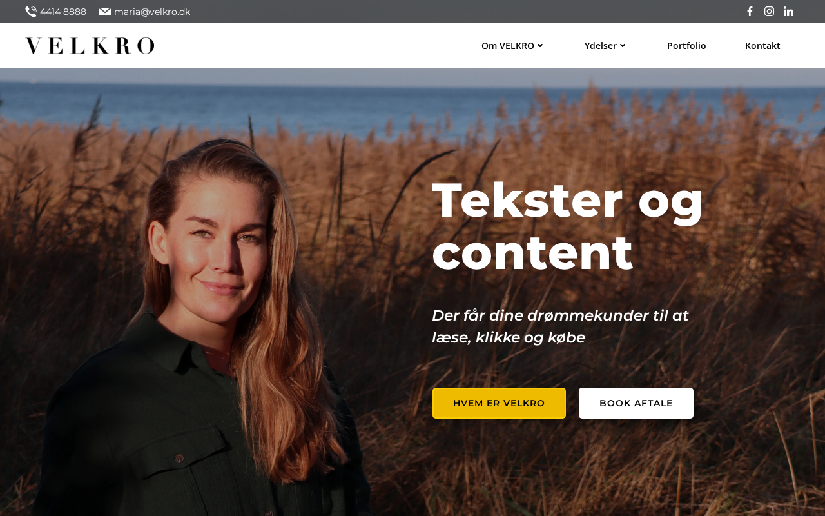Click the Tekster og content headline
The width and height of the screenshot is (825, 516).
[x=567, y=226]
